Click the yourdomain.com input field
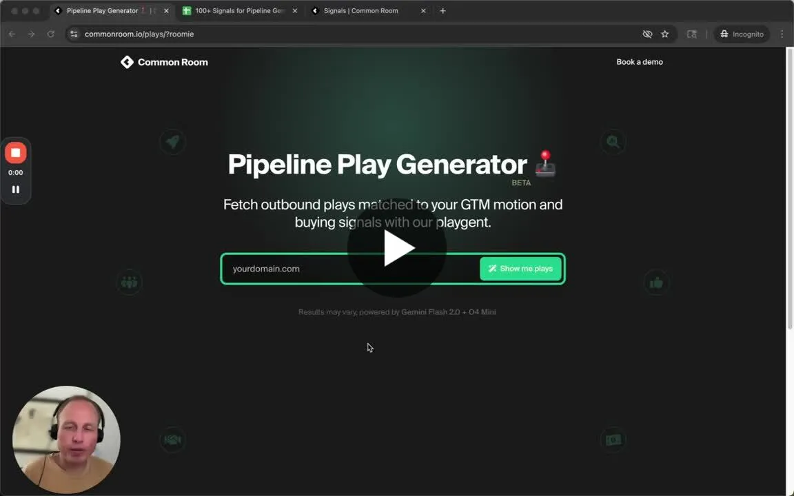Image resolution: width=794 pixels, height=496 pixels. pyautogui.click(x=350, y=269)
